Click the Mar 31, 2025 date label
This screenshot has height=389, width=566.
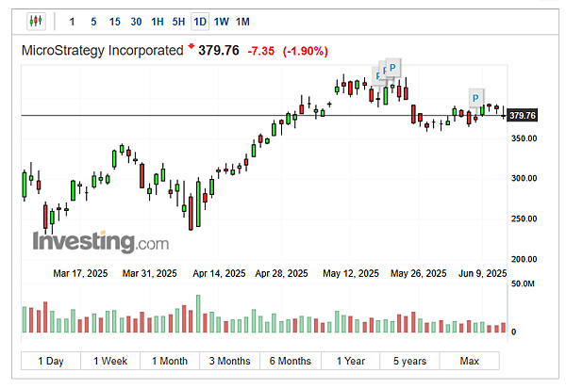click(149, 274)
